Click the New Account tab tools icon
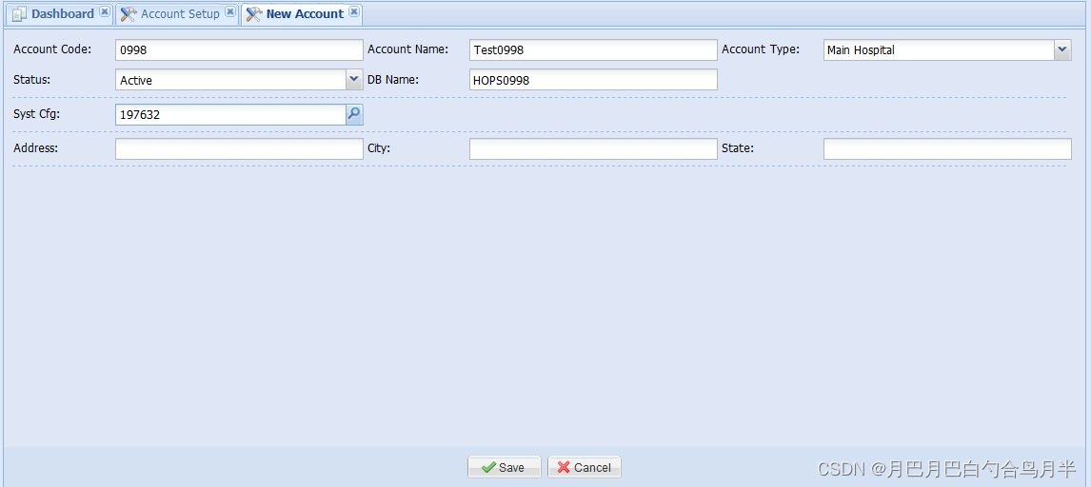This screenshot has width=1091, height=487. click(254, 14)
